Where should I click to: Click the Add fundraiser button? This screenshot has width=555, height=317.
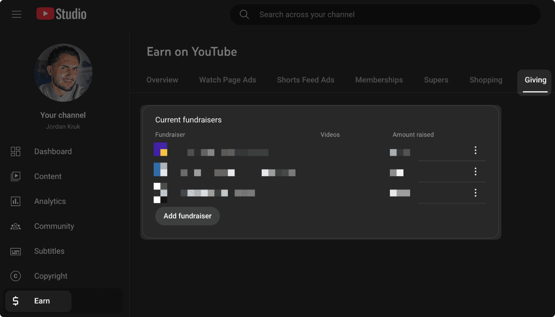tap(187, 216)
